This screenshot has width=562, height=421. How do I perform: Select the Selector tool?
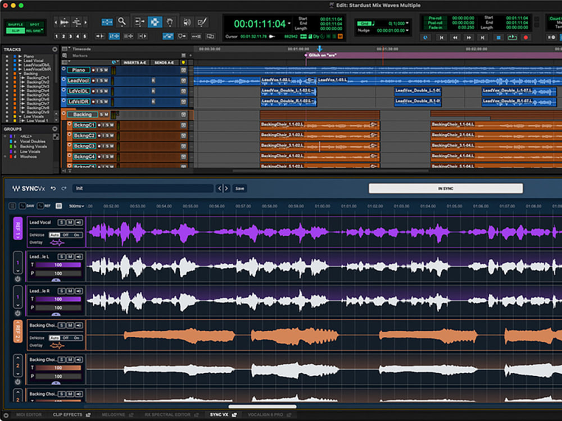click(155, 22)
